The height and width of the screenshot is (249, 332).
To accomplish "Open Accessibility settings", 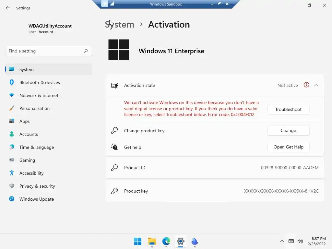I will tap(49, 173).
